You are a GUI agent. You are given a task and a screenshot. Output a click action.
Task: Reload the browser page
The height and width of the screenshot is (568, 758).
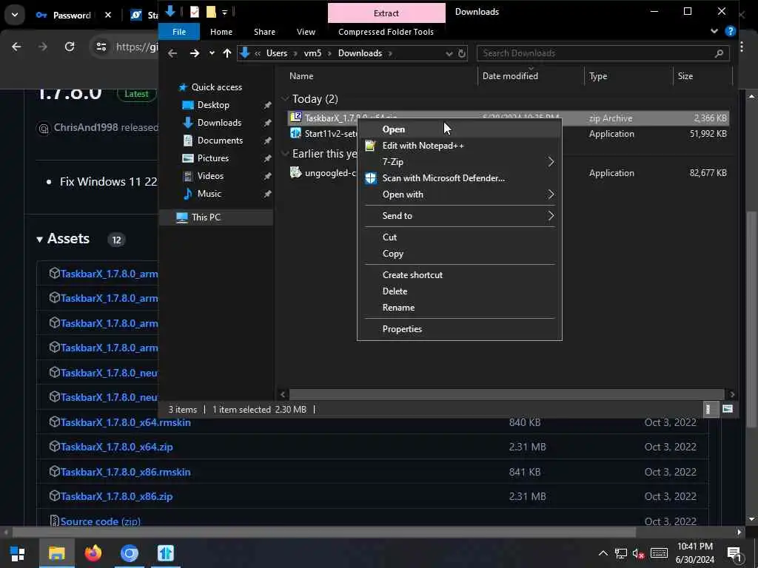click(x=70, y=47)
